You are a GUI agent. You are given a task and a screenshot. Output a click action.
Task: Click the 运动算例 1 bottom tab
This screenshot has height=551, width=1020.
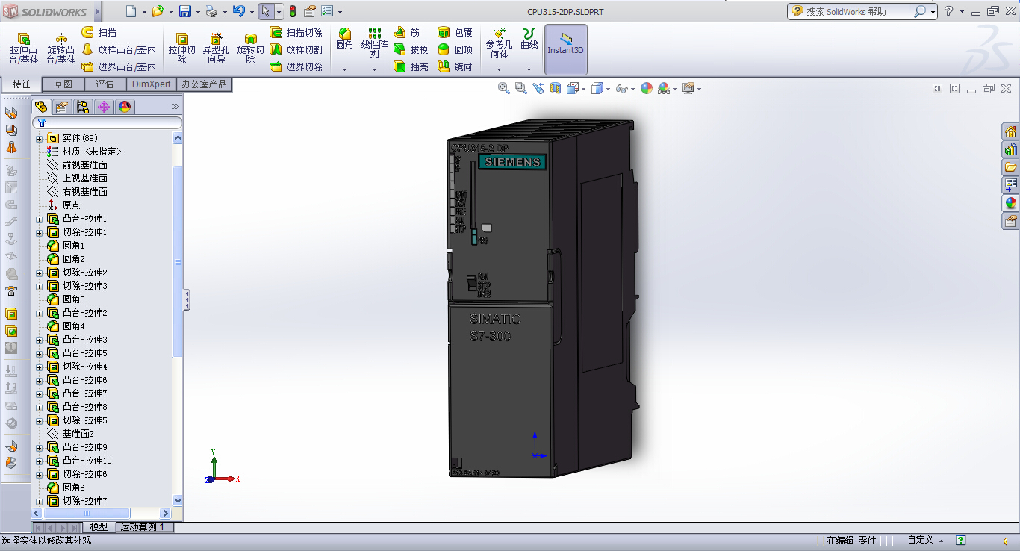point(146,527)
